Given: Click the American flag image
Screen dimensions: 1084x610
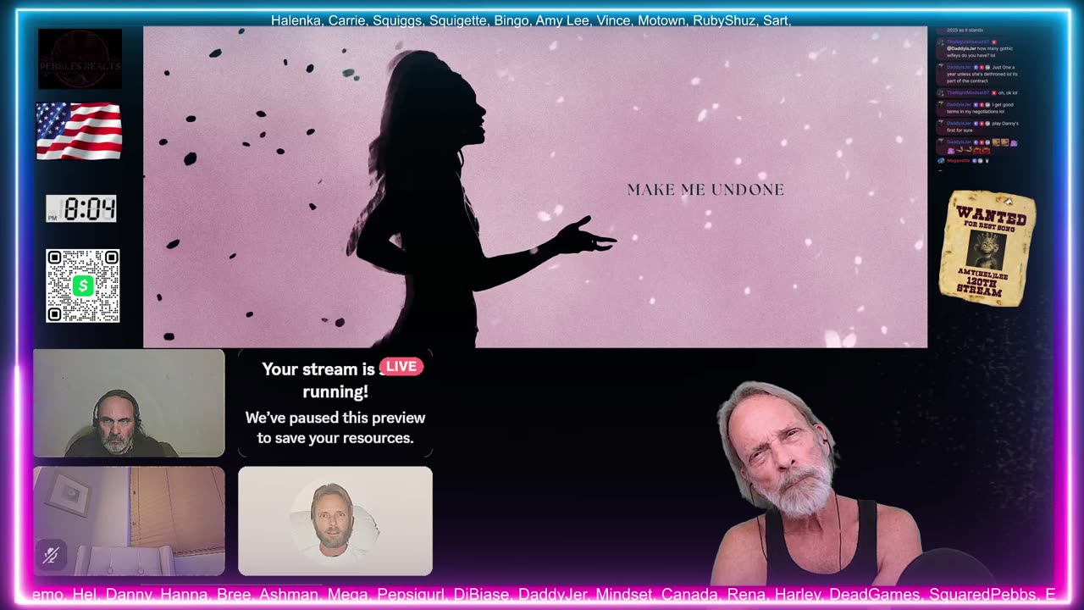Looking at the screenshot, I should pos(79,131).
